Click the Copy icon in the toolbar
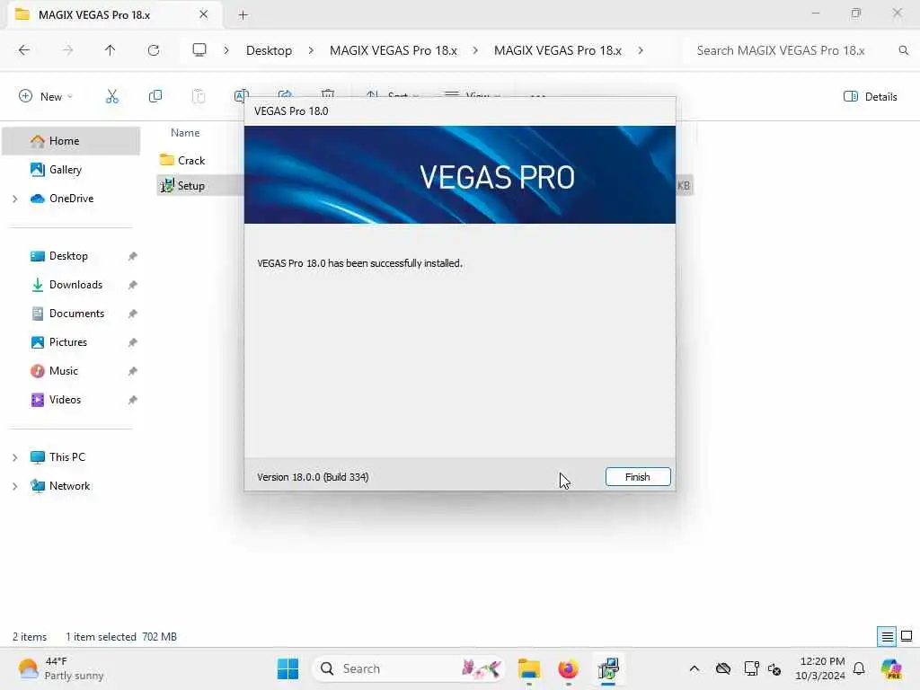 point(155,96)
